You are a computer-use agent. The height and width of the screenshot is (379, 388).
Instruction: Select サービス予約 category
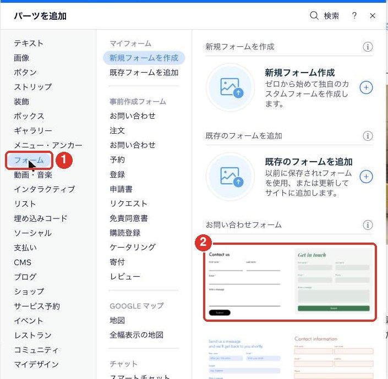37,306
